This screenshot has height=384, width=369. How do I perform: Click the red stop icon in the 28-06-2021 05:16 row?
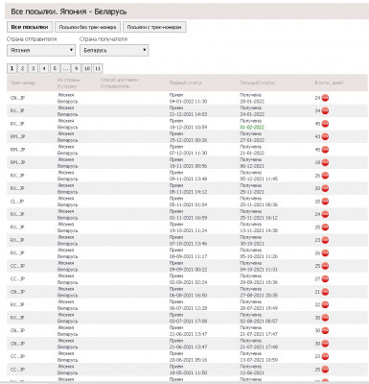pyautogui.click(x=325, y=356)
